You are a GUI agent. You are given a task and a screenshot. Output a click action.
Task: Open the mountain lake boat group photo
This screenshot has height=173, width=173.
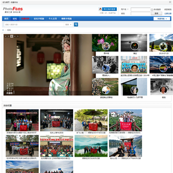click(125, 146)
